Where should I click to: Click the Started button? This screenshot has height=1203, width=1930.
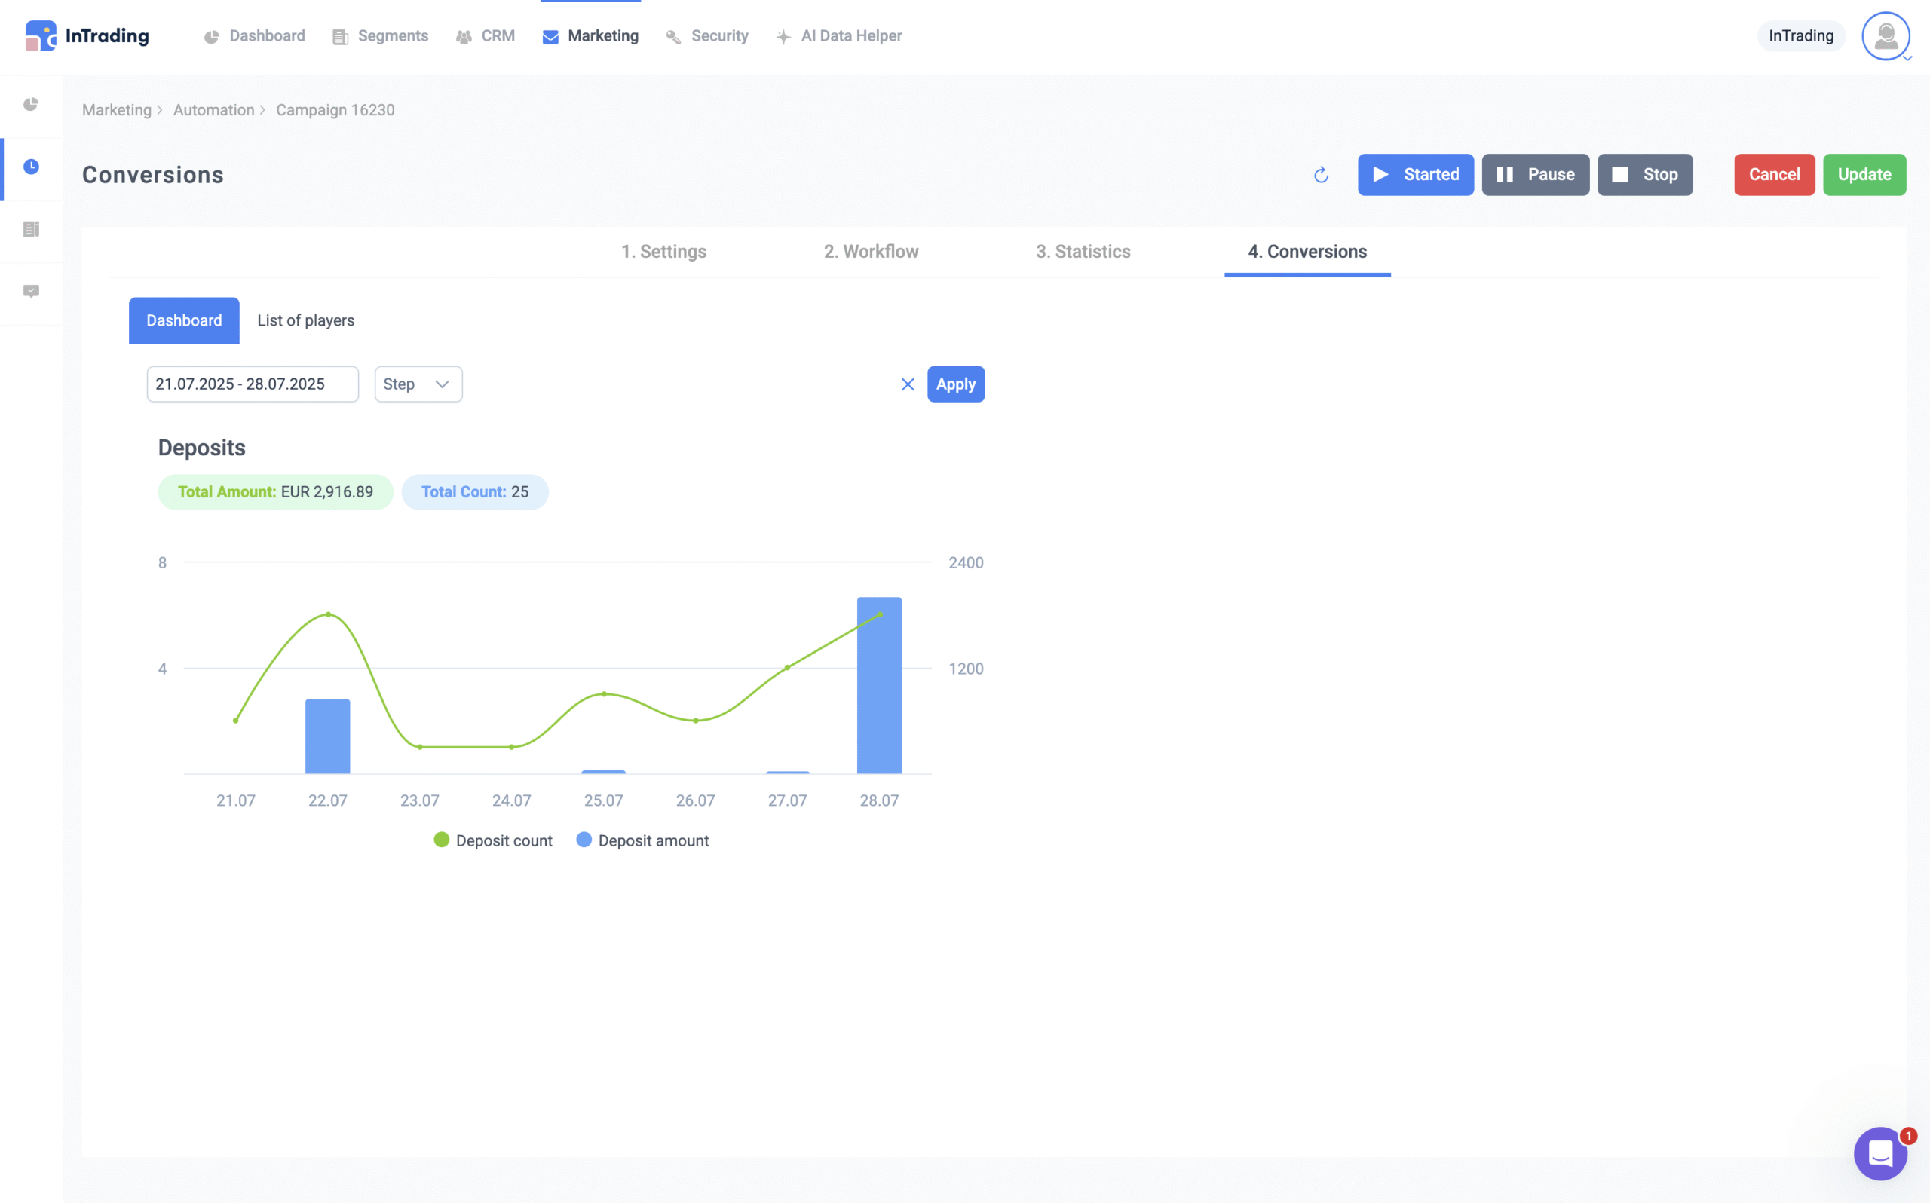point(1415,175)
